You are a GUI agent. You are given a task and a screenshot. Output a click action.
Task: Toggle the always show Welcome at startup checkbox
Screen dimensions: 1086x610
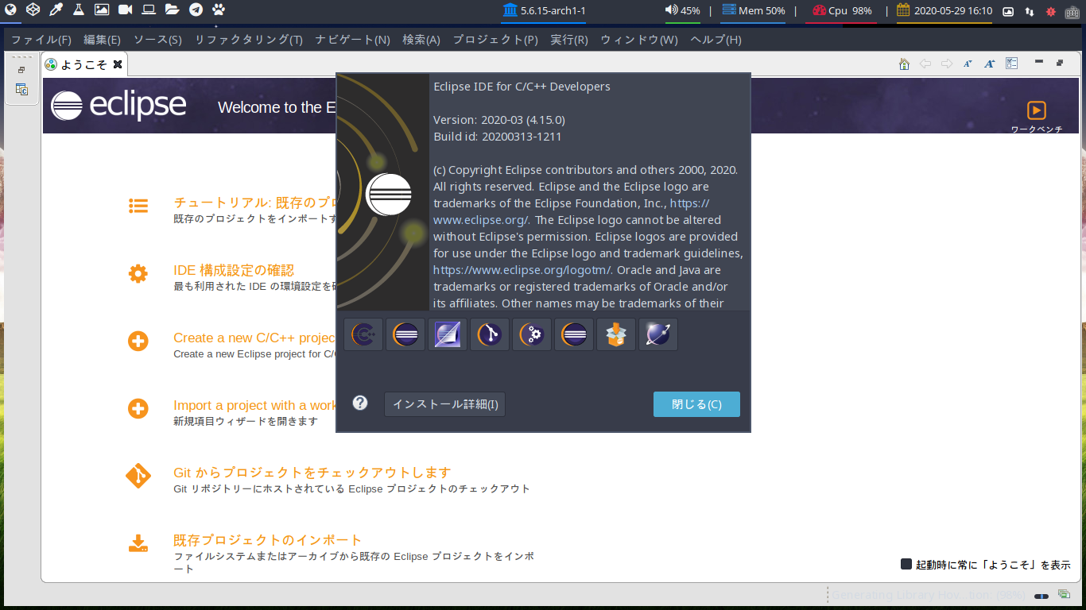906,564
